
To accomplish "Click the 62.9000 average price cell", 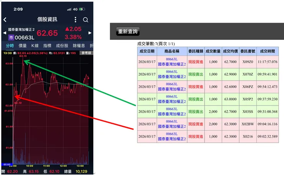I will [230, 74].
